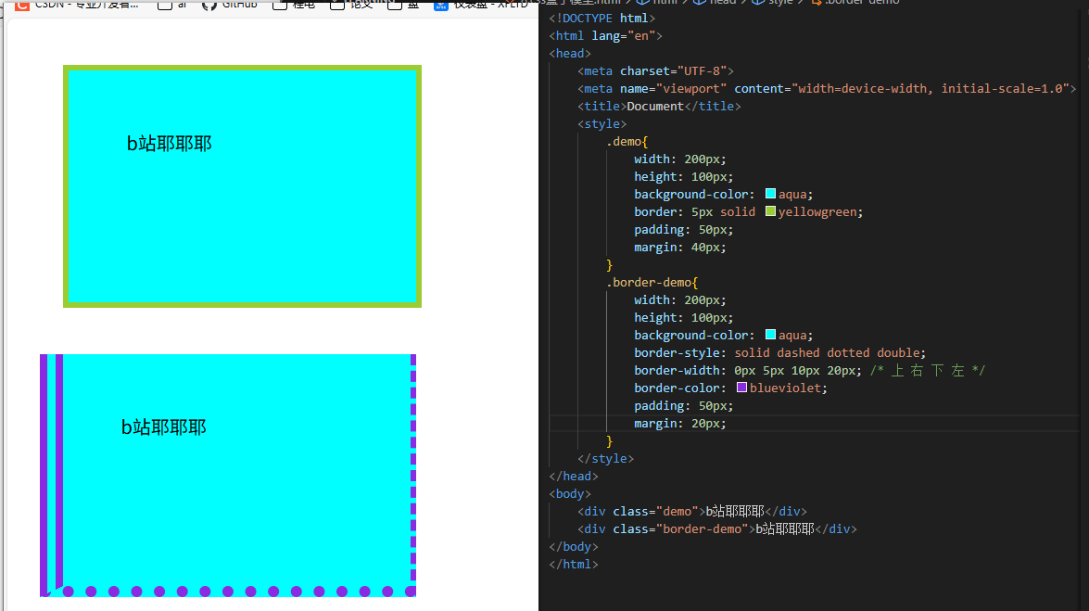
Task: Click the closing </body> tag
Action: (573, 546)
